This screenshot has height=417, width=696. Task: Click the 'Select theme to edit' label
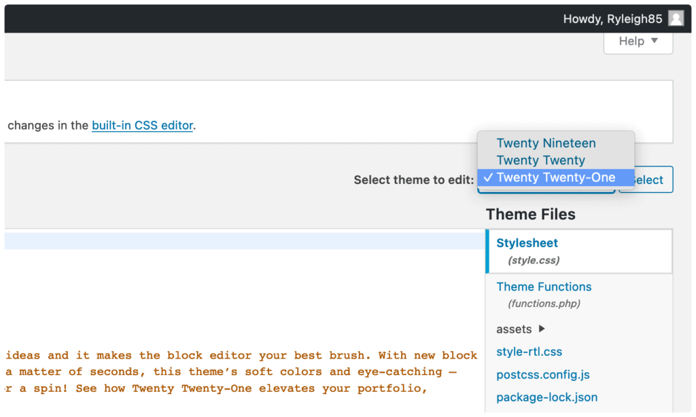[413, 180]
